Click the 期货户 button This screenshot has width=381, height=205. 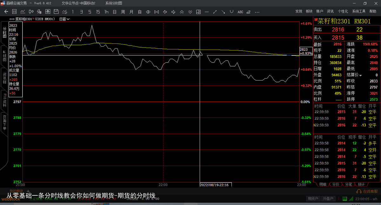(313, 199)
